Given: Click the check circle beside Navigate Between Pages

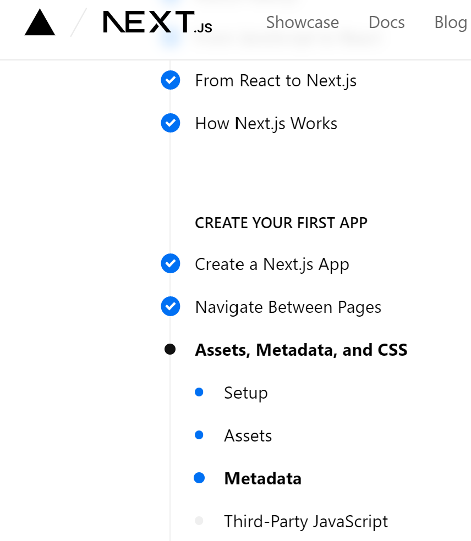Looking at the screenshot, I should pyautogui.click(x=171, y=307).
